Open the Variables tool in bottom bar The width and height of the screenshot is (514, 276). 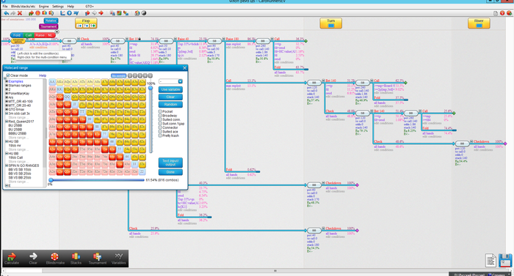118,258
